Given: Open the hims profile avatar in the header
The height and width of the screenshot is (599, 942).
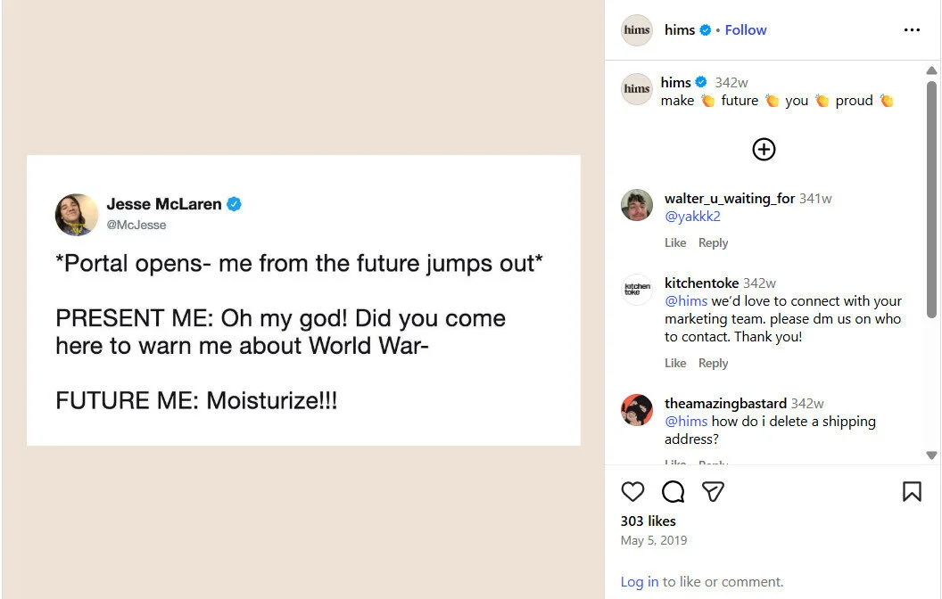Looking at the screenshot, I should click(636, 29).
